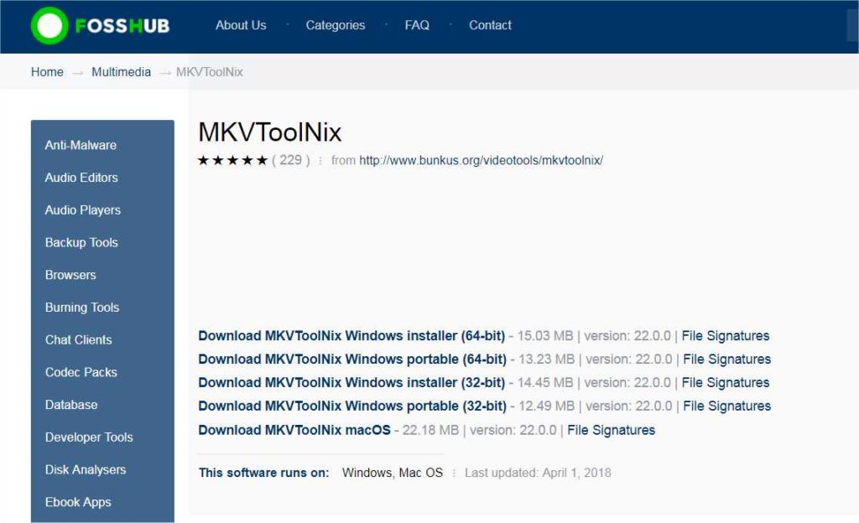Screen dimensions: 859x523
Task: Open the Multimedia breadcrumb link
Action: click(121, 72)
